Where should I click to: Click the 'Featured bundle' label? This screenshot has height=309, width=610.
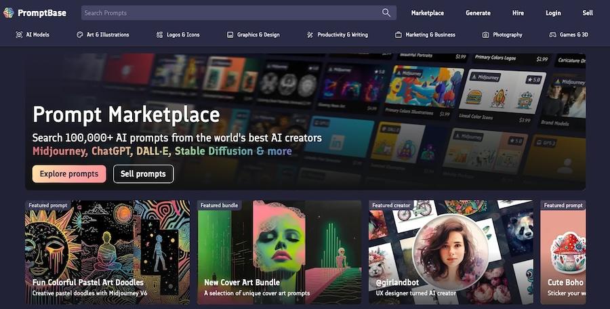tap(219, 205)
